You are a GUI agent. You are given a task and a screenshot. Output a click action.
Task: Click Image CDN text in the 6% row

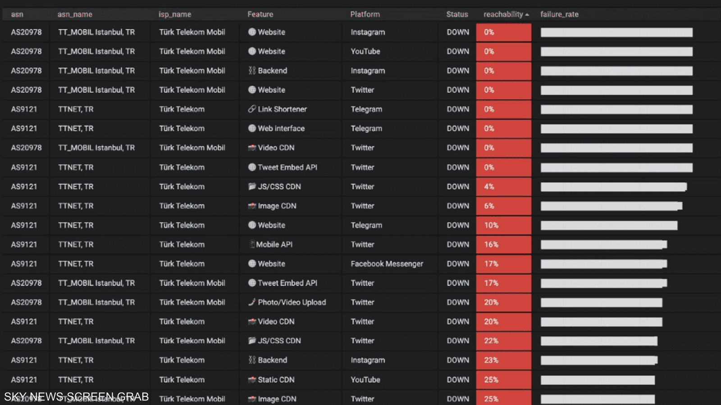[x=277, y=206]
